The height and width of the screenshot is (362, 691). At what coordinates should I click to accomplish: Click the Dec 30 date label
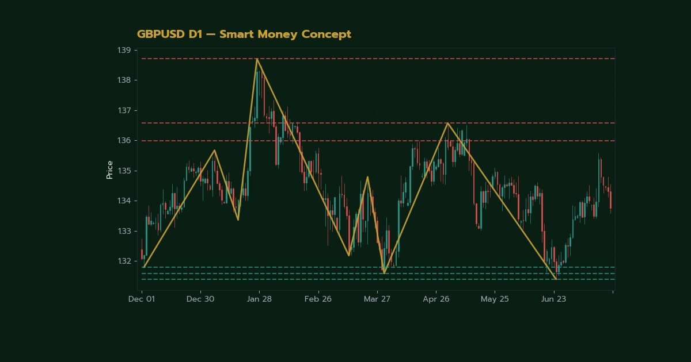coord(200,299)
